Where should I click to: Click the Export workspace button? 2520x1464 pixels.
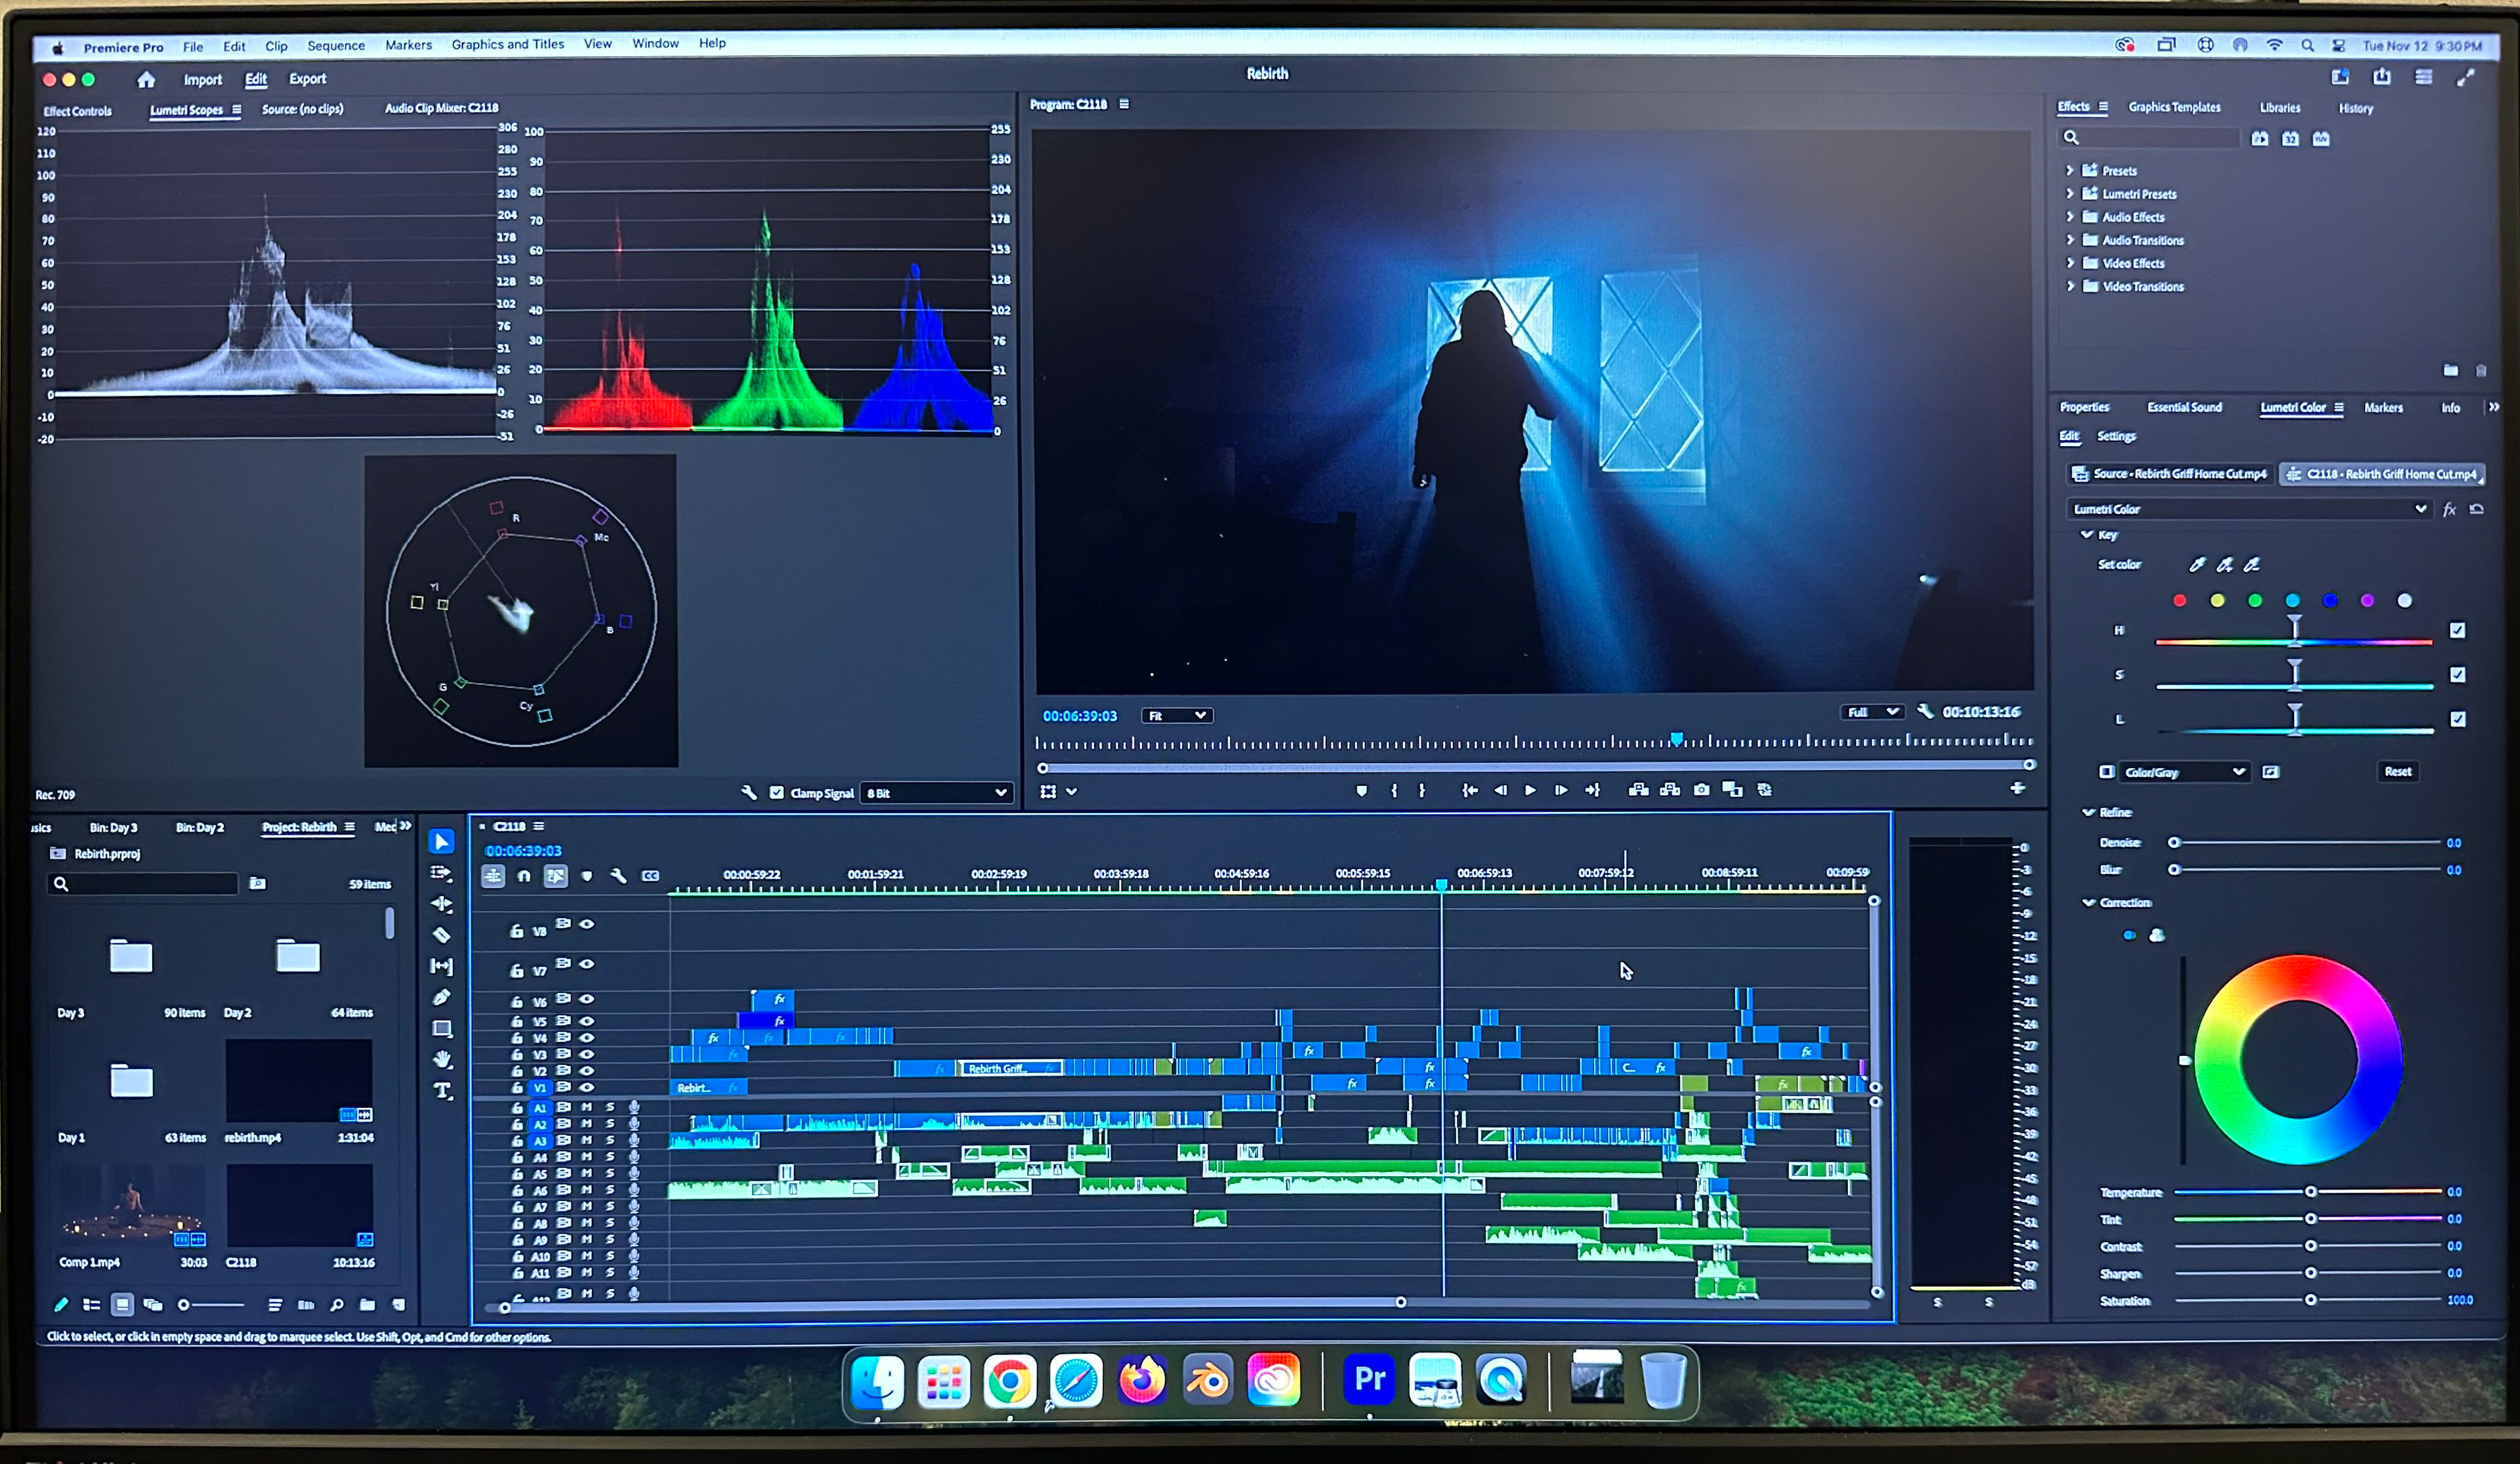click(x=307, y=79)
